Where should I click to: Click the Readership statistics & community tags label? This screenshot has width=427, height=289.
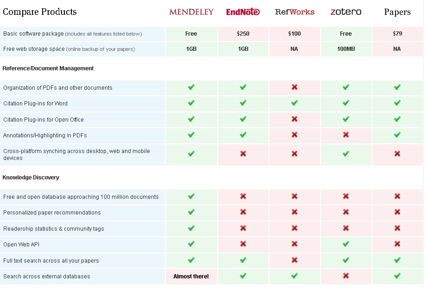tap(54, 229)
